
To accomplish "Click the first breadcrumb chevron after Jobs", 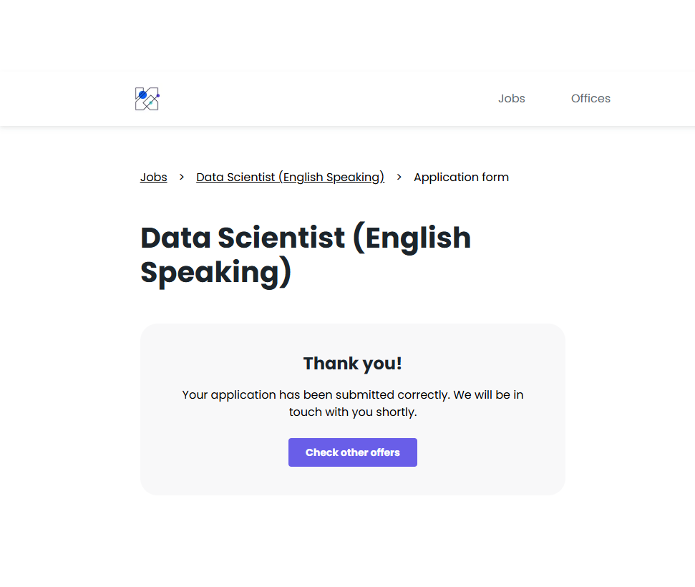I will [x=182, y=177].
